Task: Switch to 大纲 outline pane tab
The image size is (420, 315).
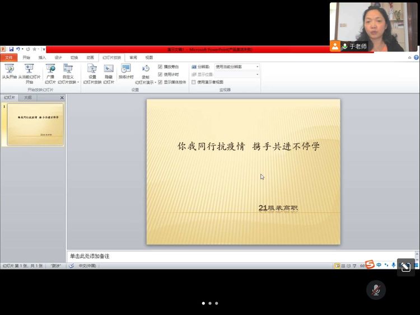Action: tap(26, 97)
